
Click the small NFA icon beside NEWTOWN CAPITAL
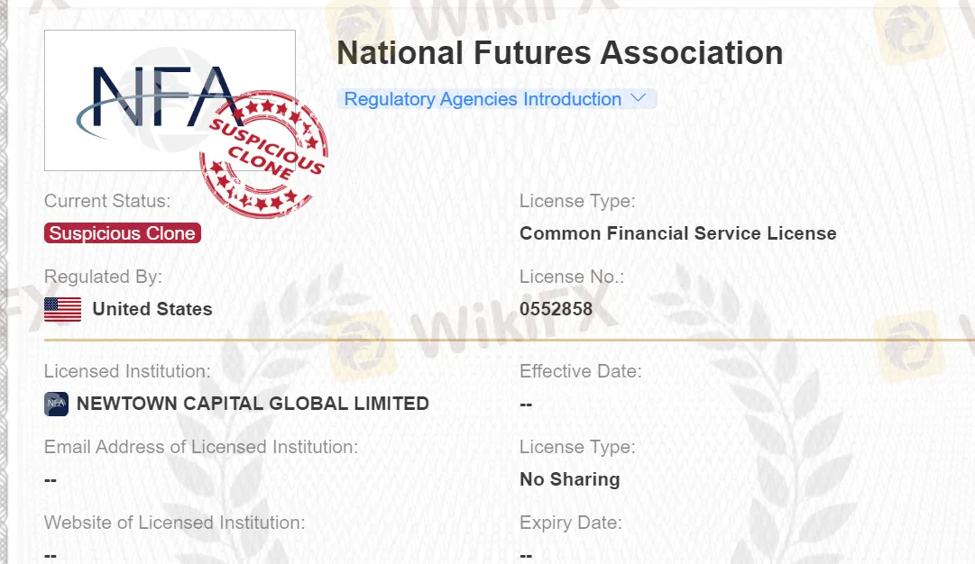pyautogui.click(x=56, y=404)
